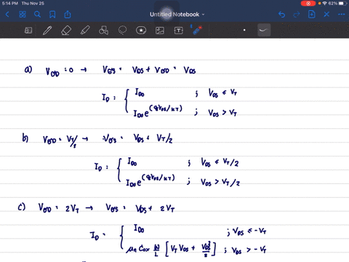This screenshot has height=262, width=349.
Task: Pick the white dot color swatch
Action: point(244,30)
